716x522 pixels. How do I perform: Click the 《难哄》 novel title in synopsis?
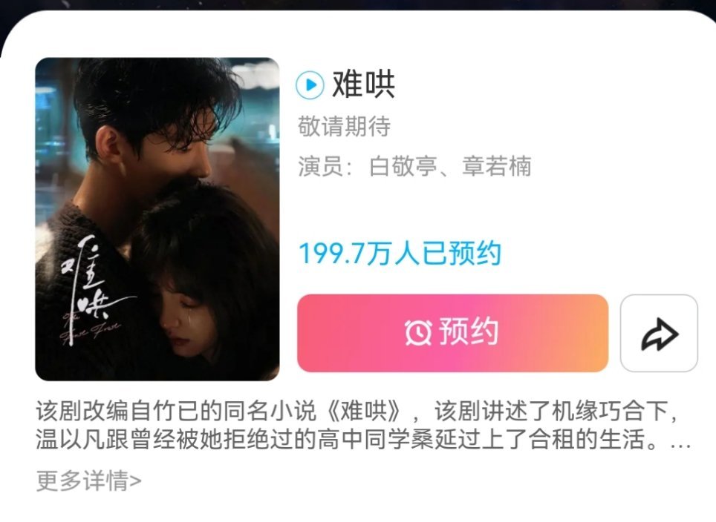365,411
